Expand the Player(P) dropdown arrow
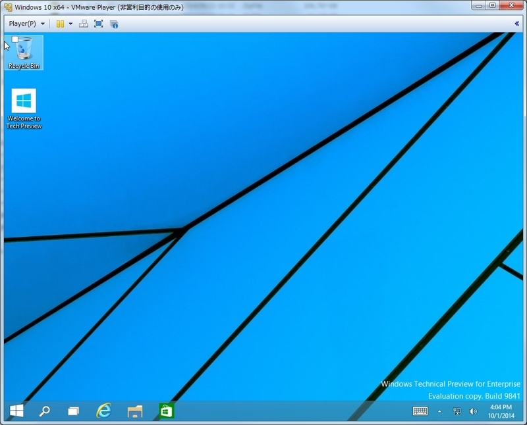527x425 pixels. (x=43, y=24)
